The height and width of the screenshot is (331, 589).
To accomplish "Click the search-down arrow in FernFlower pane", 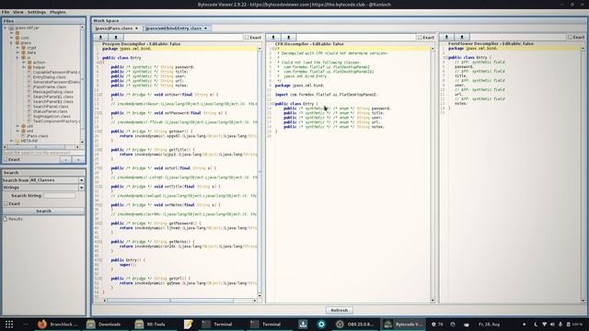I will (446, 37).
